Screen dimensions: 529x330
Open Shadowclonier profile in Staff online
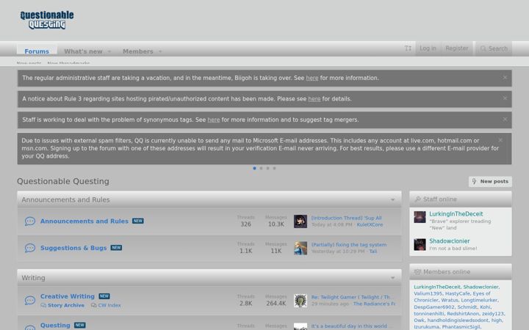(x=450, y=241)
